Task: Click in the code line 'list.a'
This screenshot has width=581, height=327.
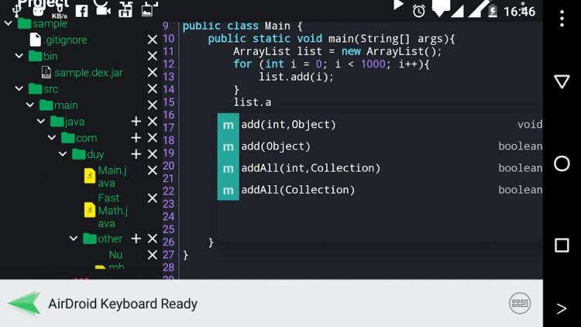Action: click(252, 102)
